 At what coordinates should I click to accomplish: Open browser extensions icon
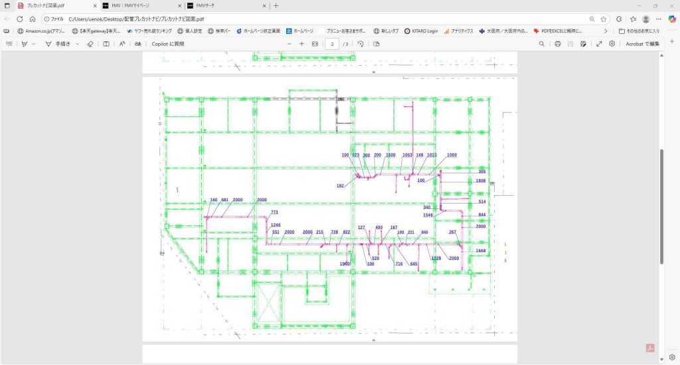pyautogui.click(x=619, y=19)
